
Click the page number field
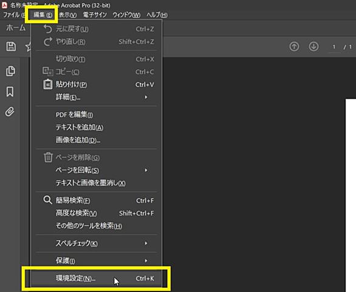(x=334, y=47)
